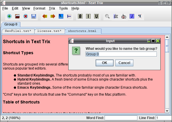Click the Text Trix icon in title bar
Viewport: 172px width, 122px height.
coord(3,3)
